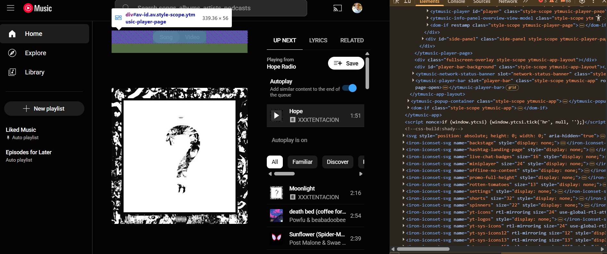Click the New playlist button
607x254 pixels.
44,109
